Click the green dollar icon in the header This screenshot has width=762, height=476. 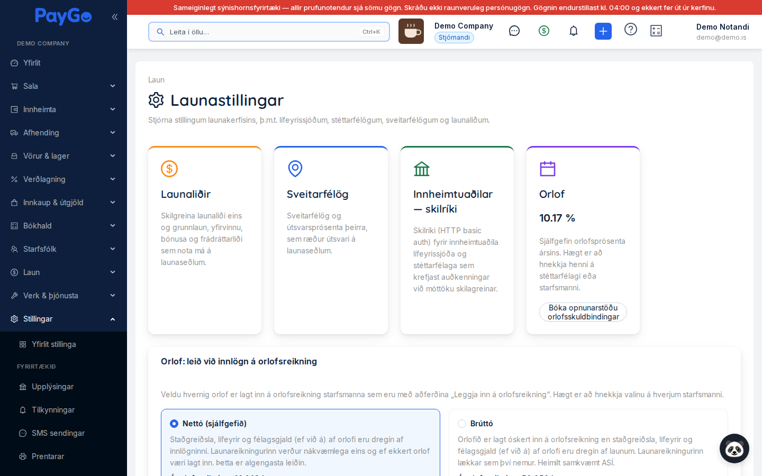coord(544,31)
